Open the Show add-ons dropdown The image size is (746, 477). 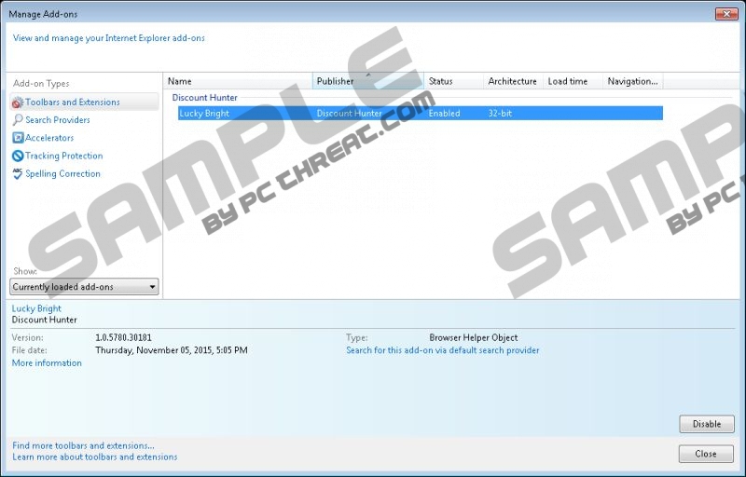[84, 287]
